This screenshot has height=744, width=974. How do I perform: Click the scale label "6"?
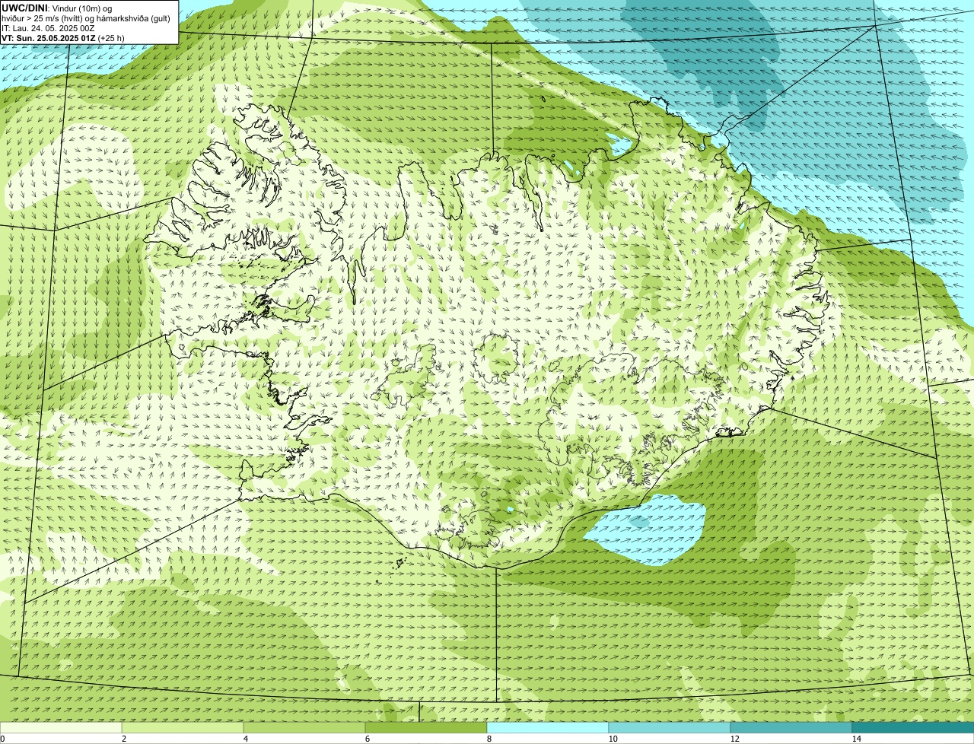[x=367, y=739]
